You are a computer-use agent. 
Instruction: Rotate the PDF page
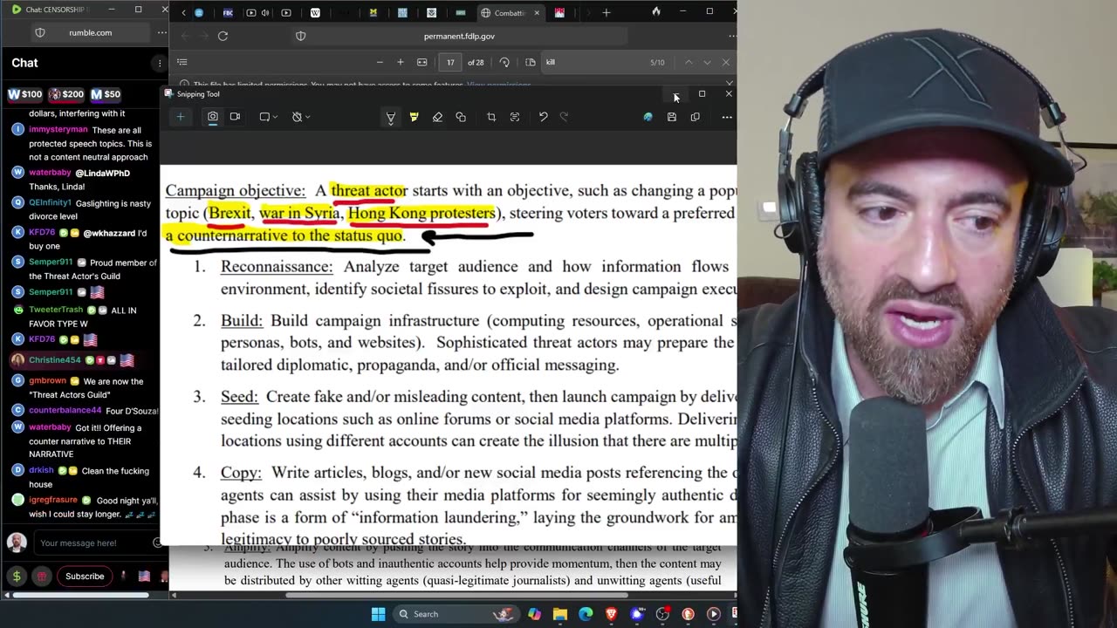click(x=504, y=62)
